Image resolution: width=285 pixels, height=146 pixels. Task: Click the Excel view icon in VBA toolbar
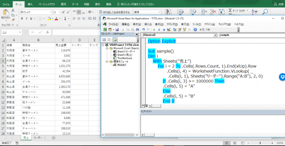click(x=105, y=30)
